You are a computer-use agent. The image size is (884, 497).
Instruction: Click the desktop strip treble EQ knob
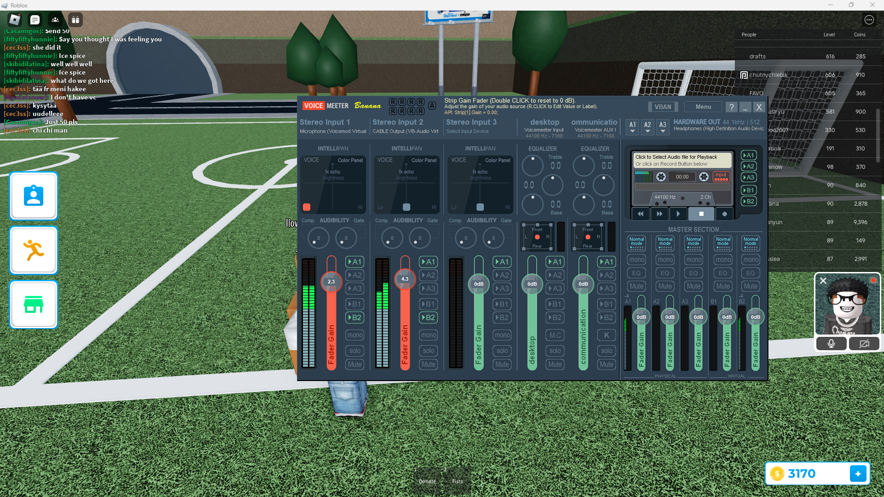click(533, 165)
